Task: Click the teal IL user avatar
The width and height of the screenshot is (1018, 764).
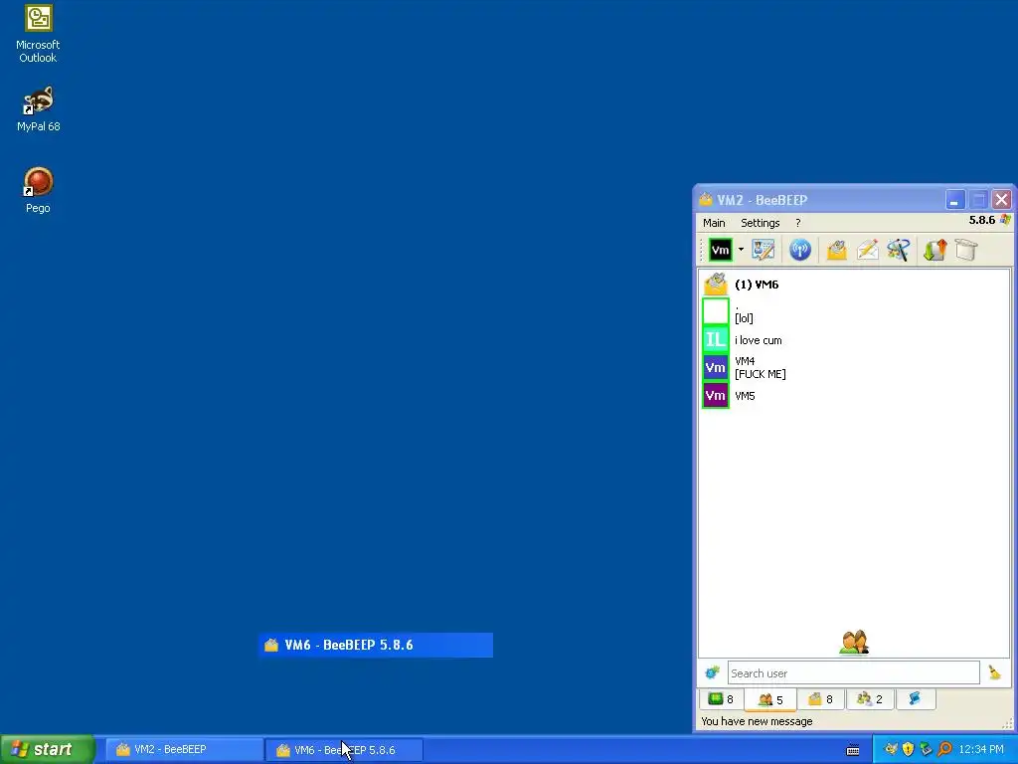Action: tap(716, 340)
